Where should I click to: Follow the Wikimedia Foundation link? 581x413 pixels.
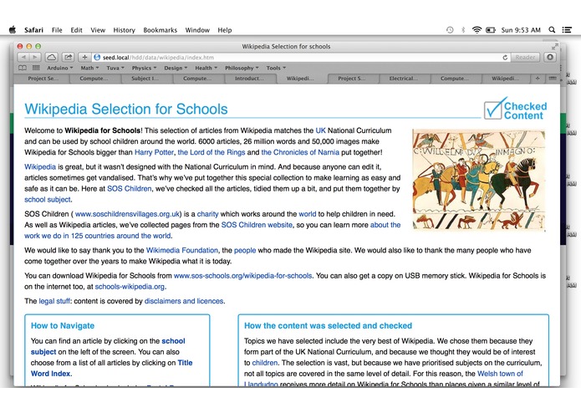(182, 250)
